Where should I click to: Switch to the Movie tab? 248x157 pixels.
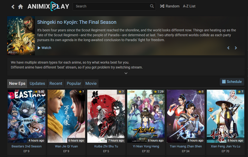click(x=91, y=84)
